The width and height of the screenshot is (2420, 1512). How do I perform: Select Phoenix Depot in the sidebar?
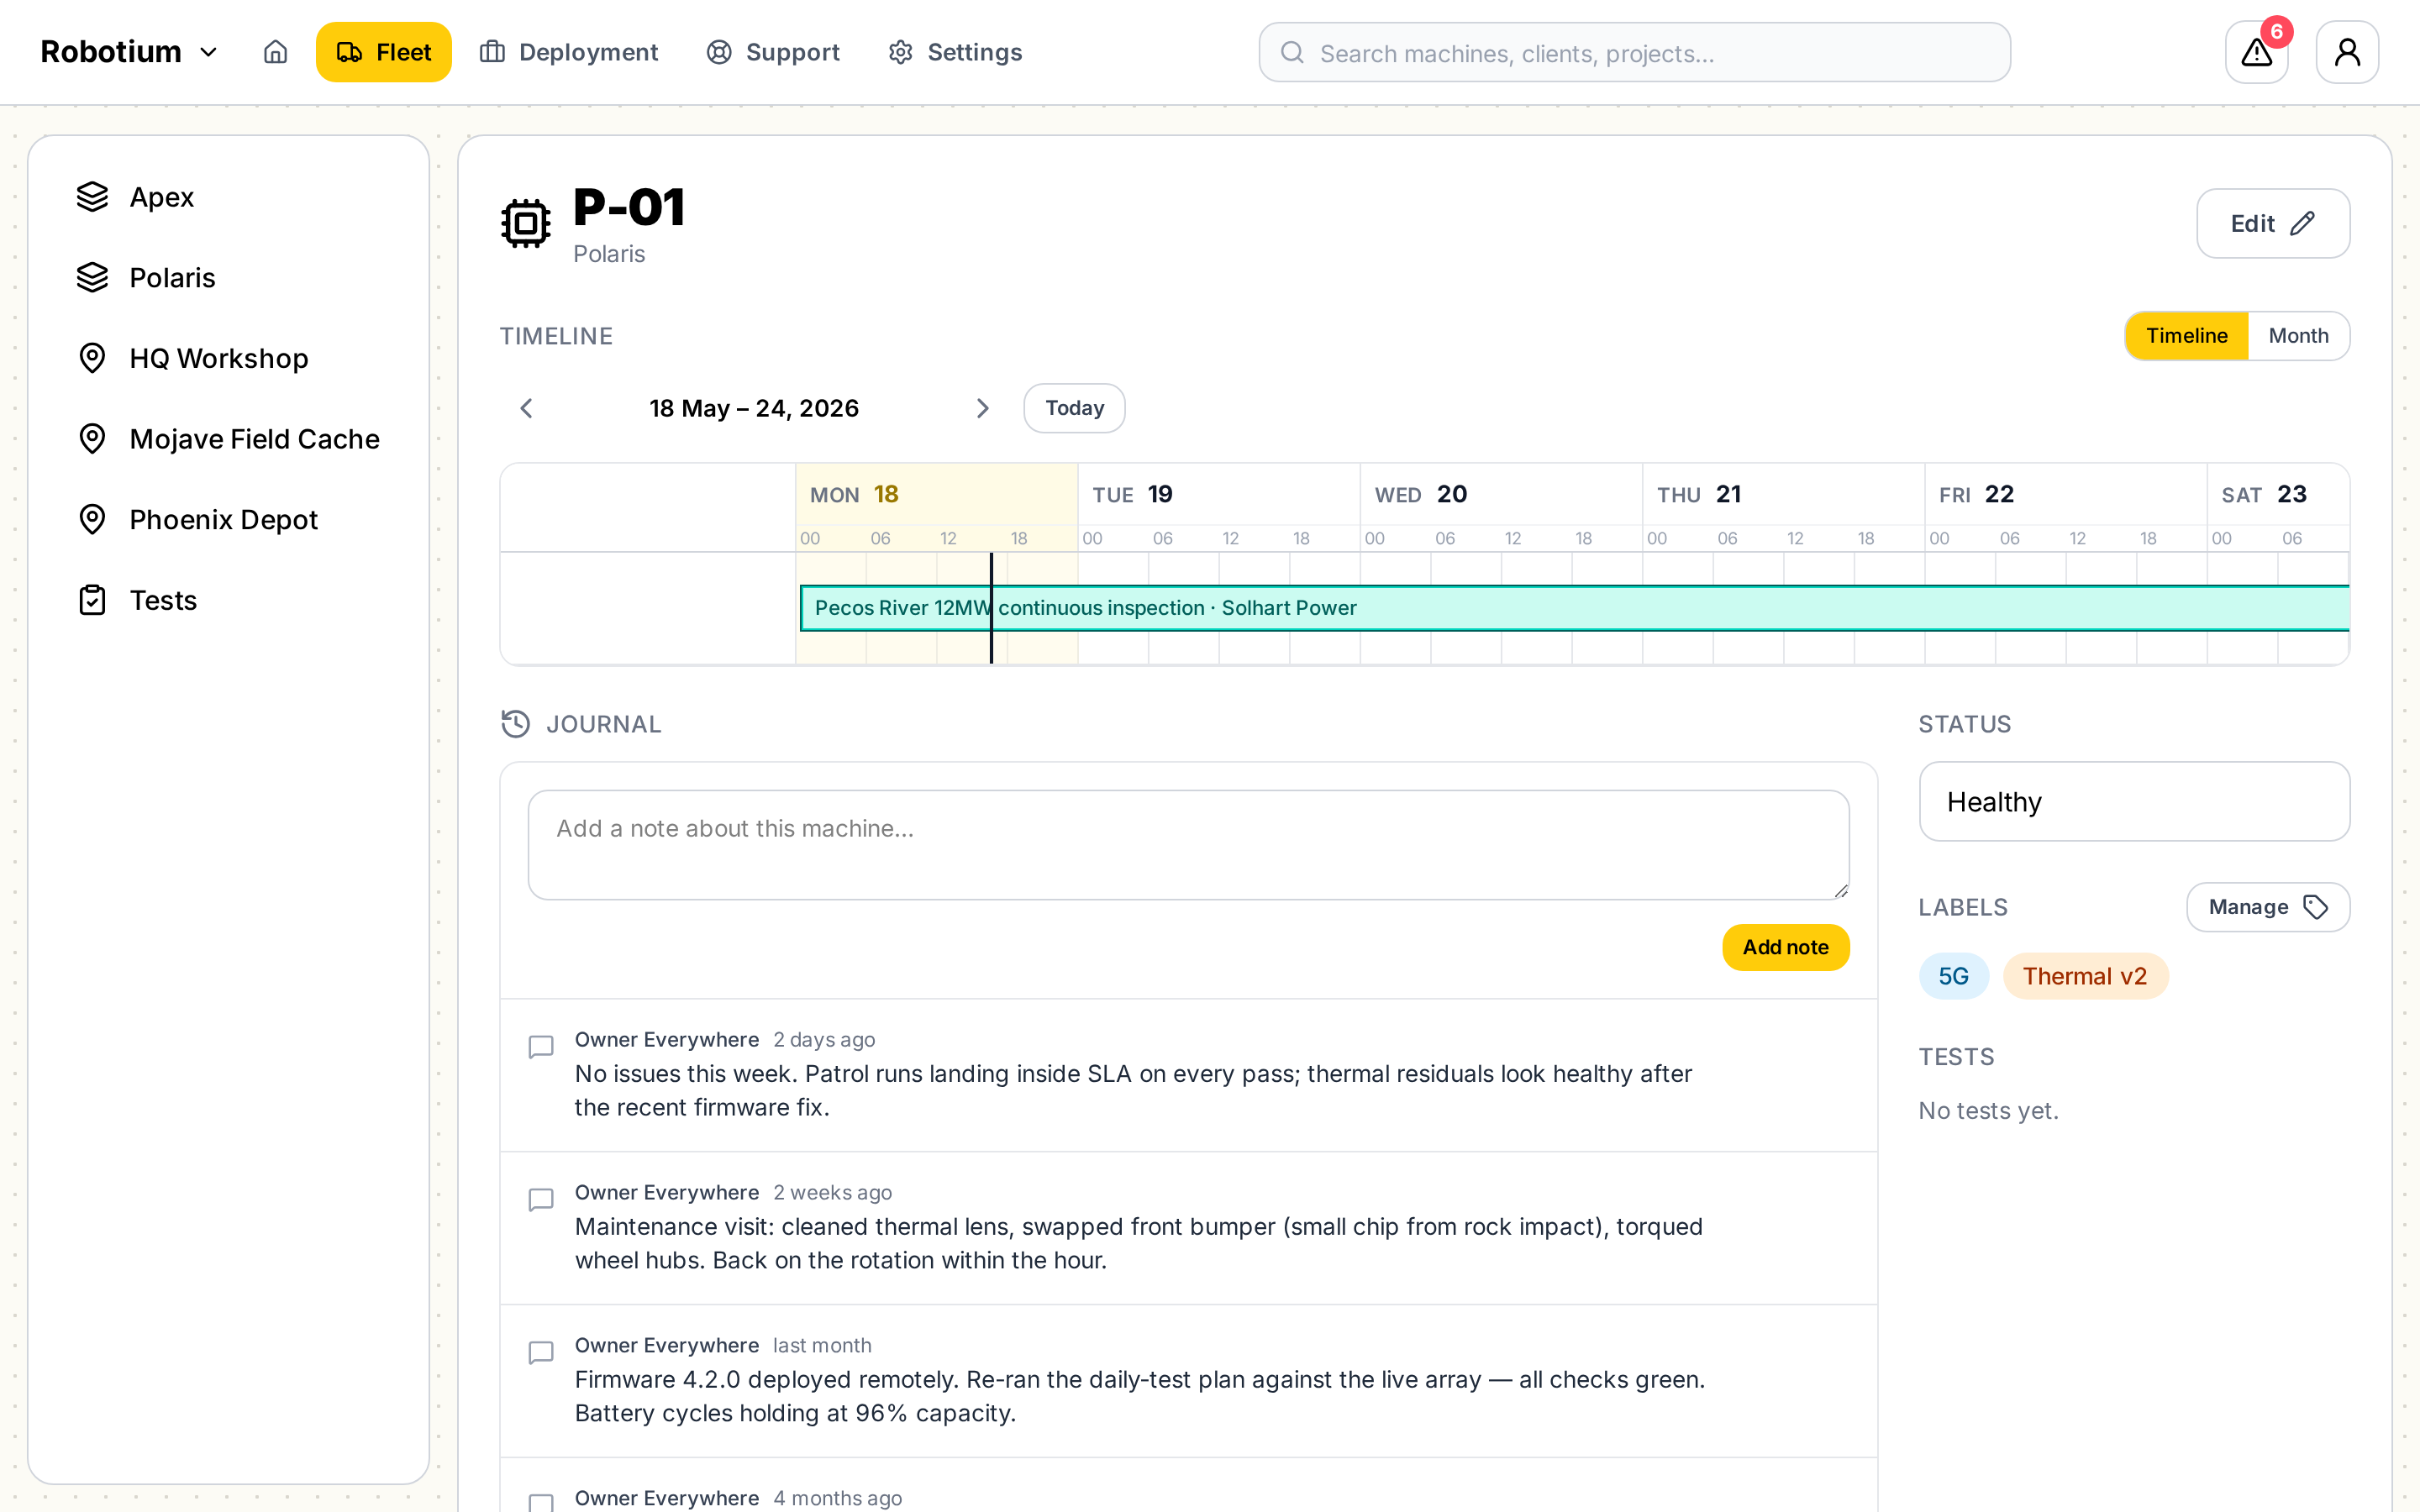pyautogui.click(x=229, y=519)
